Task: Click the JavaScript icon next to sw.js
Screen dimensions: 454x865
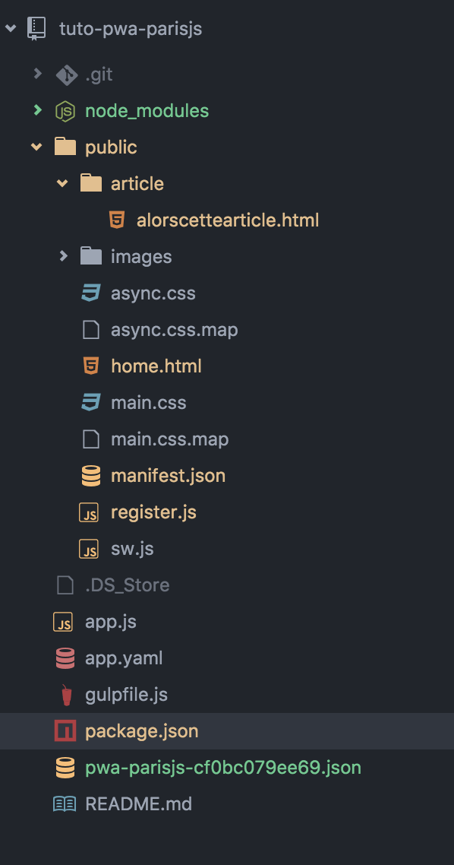Action: coord(90,548)
